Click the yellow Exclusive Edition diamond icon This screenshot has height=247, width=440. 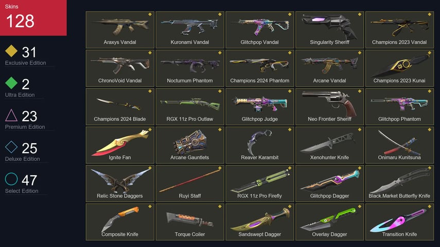pyautogui.click(x=11, y=51)
